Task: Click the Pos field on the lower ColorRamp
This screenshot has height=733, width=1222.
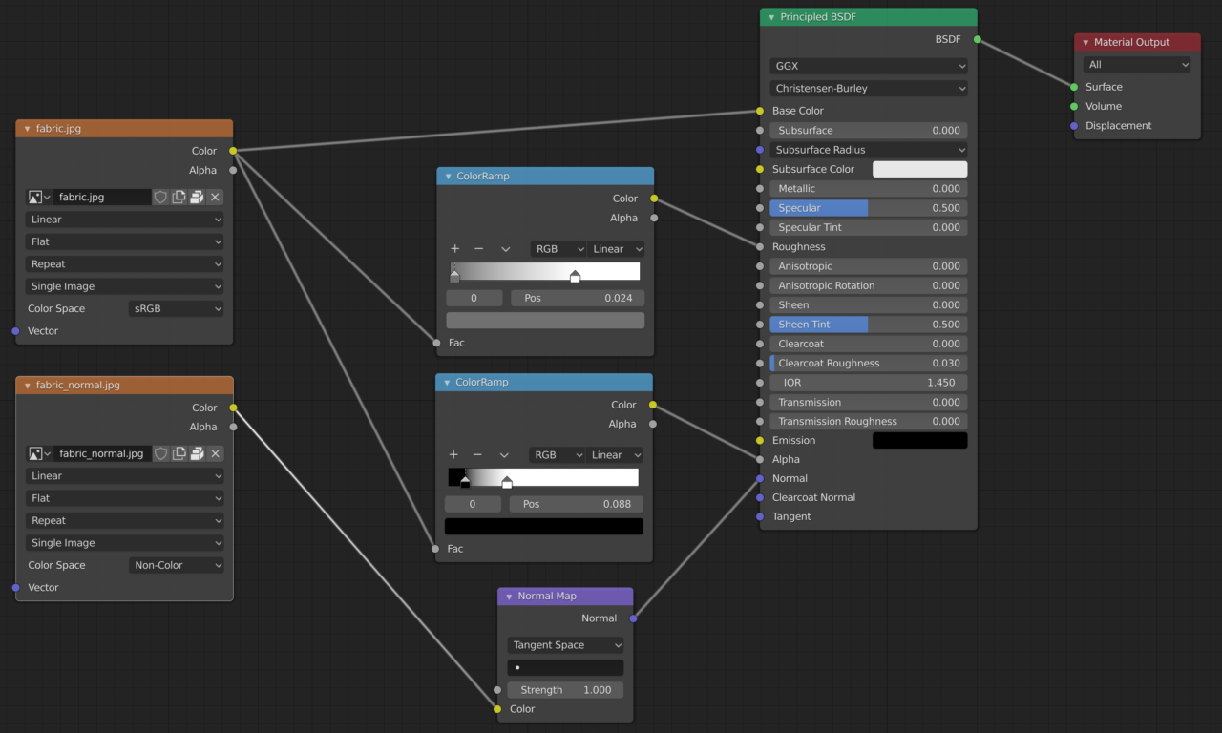Action: [577, 503]
